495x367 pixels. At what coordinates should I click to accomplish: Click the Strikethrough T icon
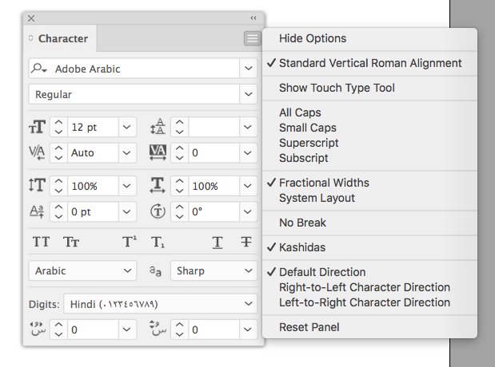pyautogui.click(x=246, y=243)
